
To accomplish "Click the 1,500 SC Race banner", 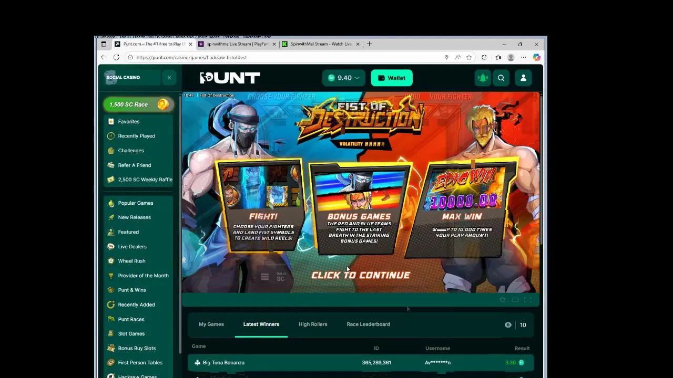I will point(138,104).
